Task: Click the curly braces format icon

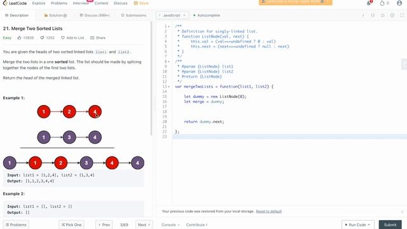Action: pos(373,15)
